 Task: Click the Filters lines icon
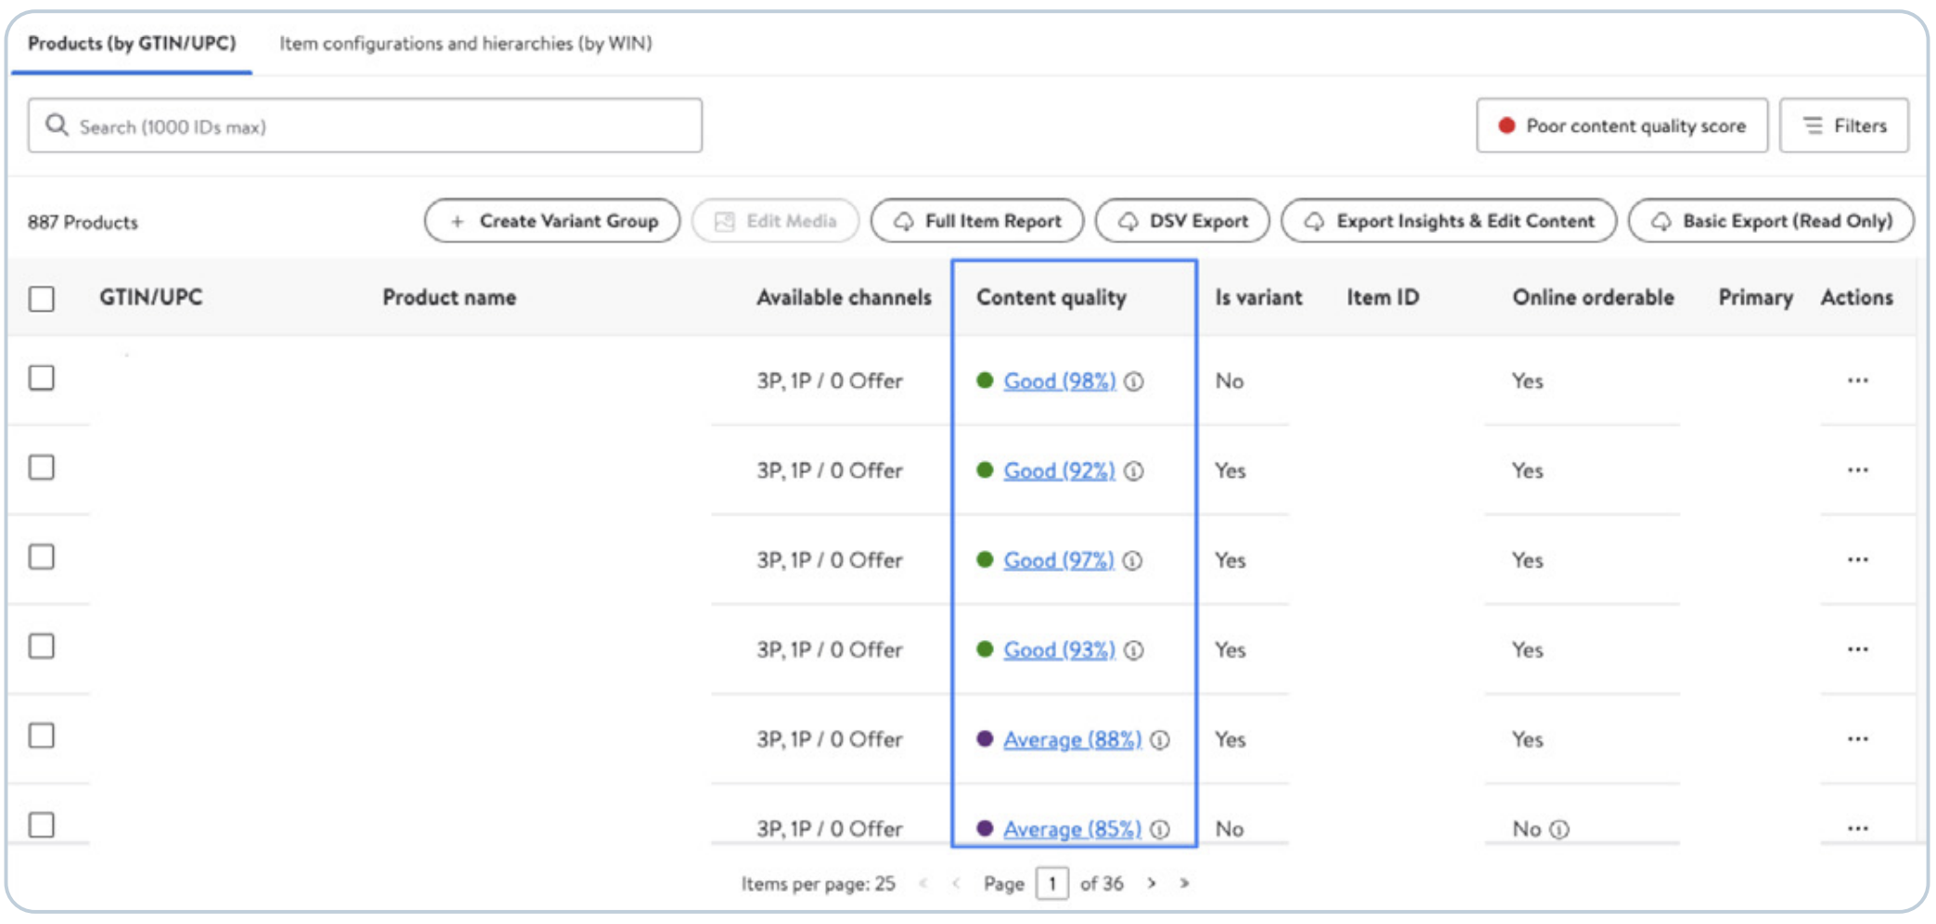(1813, 125)
